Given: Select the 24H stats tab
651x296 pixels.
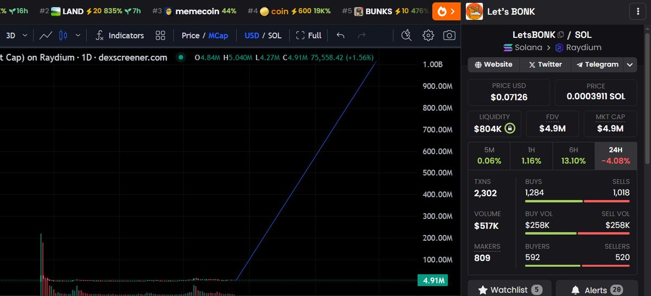Looking at the screenshot, I should point(616,156).
